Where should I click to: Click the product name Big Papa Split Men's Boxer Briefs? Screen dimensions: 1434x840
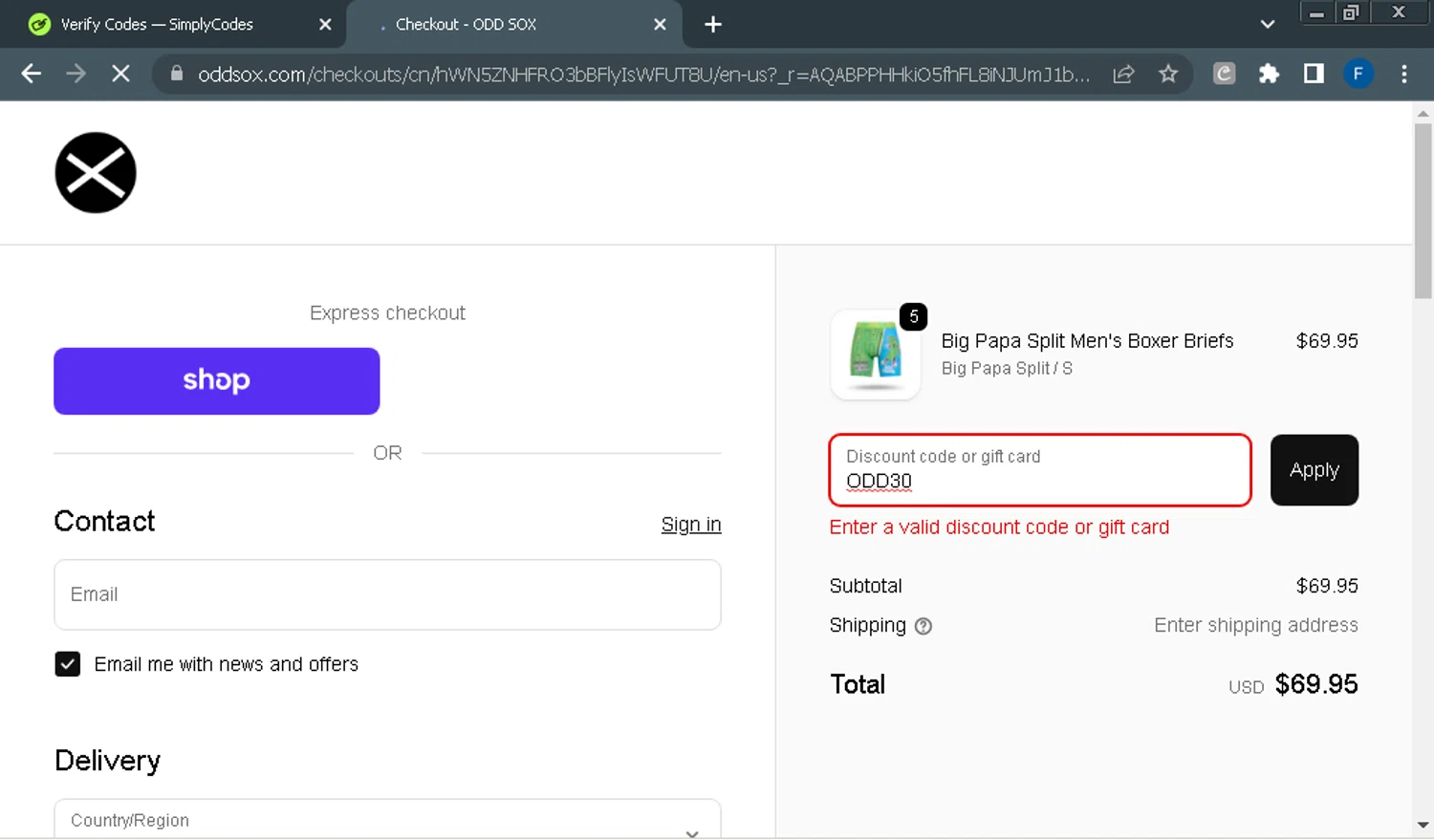click(1087, 341)
